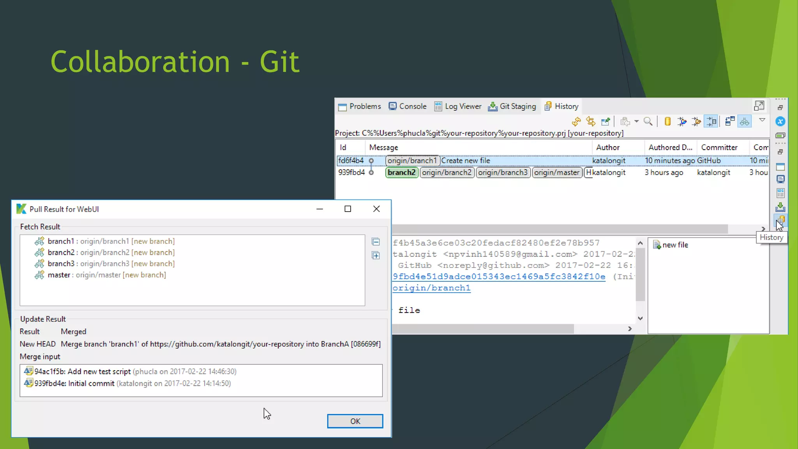Click right arrow of commit list scrollbar
This screenshot has height=449, width=798.
pyautogui.click(x=763, y=229)
